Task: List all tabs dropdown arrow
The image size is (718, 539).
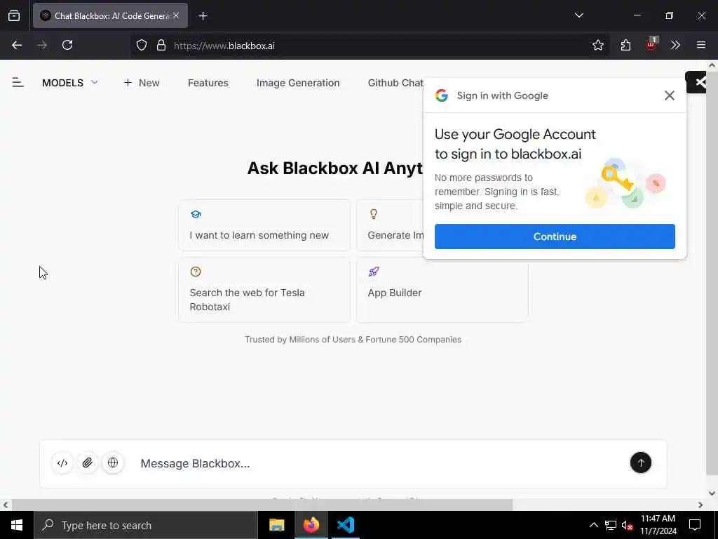Action: [x=578, y=15]
